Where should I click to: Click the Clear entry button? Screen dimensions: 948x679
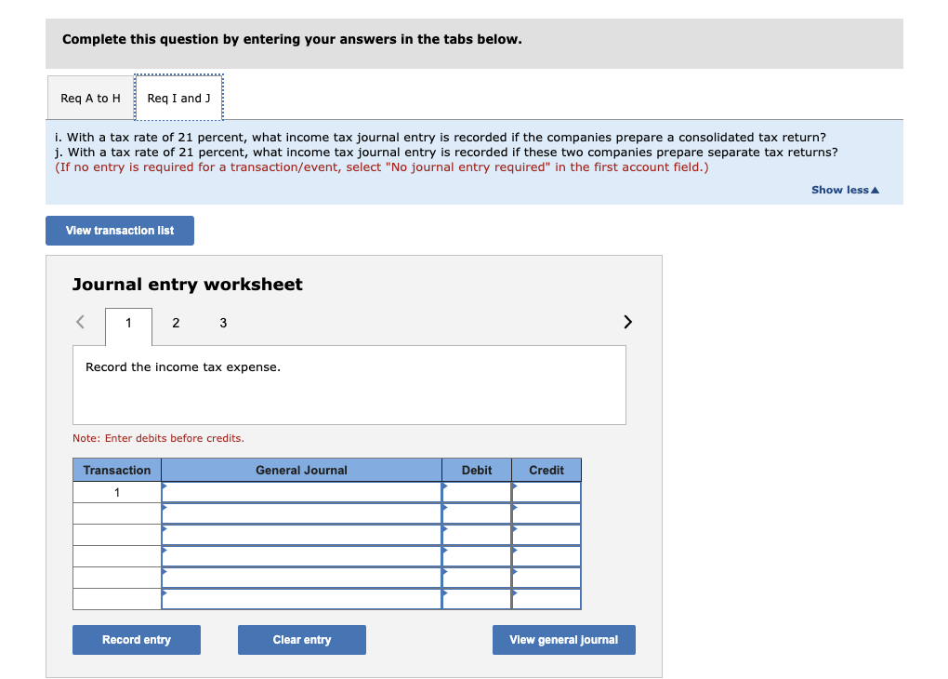(x=302, y=640)
